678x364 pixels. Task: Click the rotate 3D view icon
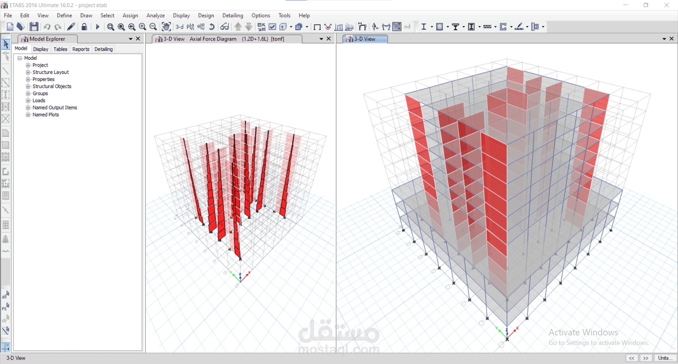212,27
